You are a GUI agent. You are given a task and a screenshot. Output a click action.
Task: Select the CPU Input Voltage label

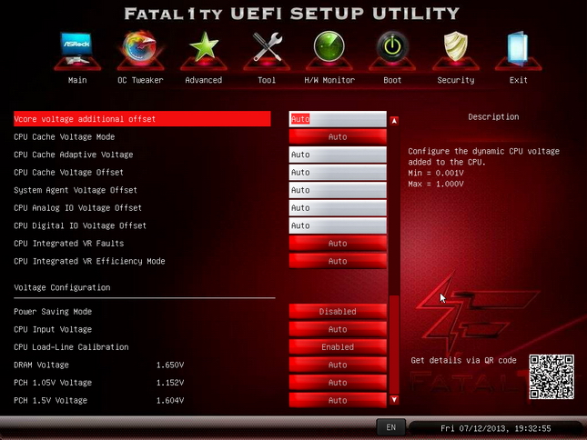(x=53, y=329)
